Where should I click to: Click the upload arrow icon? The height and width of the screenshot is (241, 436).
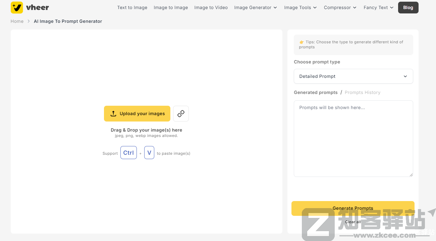coord(113,113)
